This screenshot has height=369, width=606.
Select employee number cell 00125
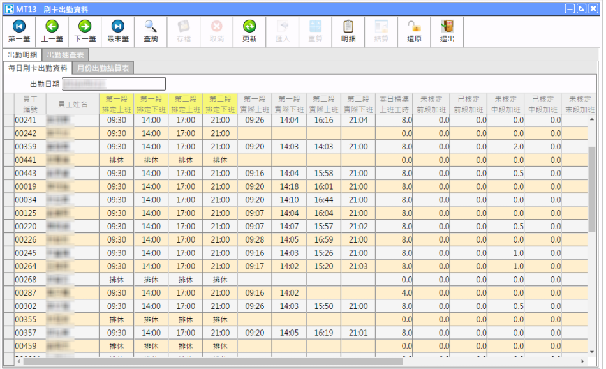30,213
